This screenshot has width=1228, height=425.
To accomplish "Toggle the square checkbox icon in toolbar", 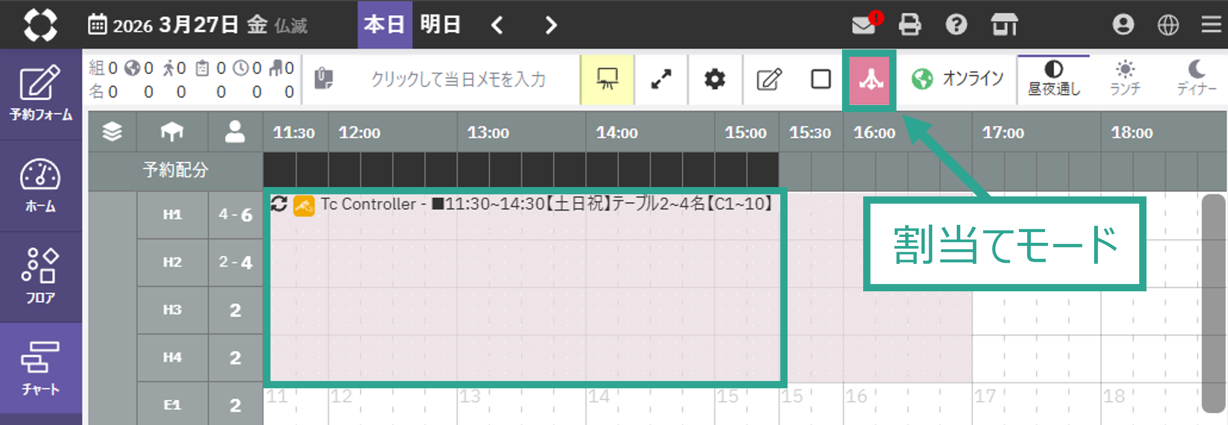I will 821,79.
